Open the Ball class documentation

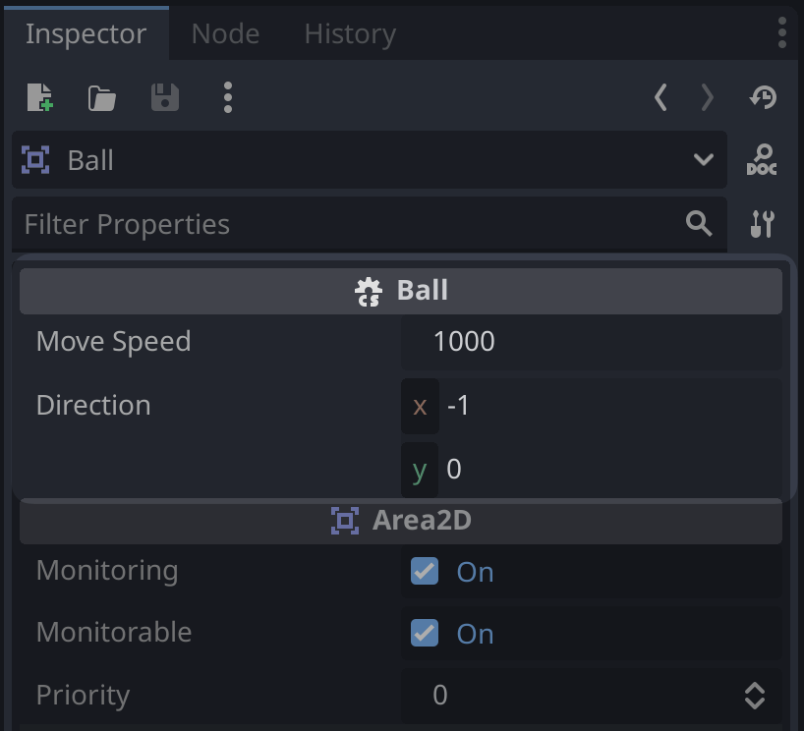pyautogui.click(x=760, y=160)
